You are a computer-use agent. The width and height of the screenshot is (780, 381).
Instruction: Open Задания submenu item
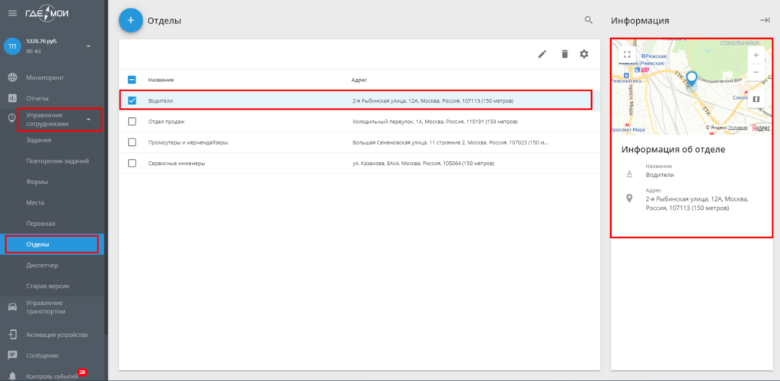coord(38,140)
